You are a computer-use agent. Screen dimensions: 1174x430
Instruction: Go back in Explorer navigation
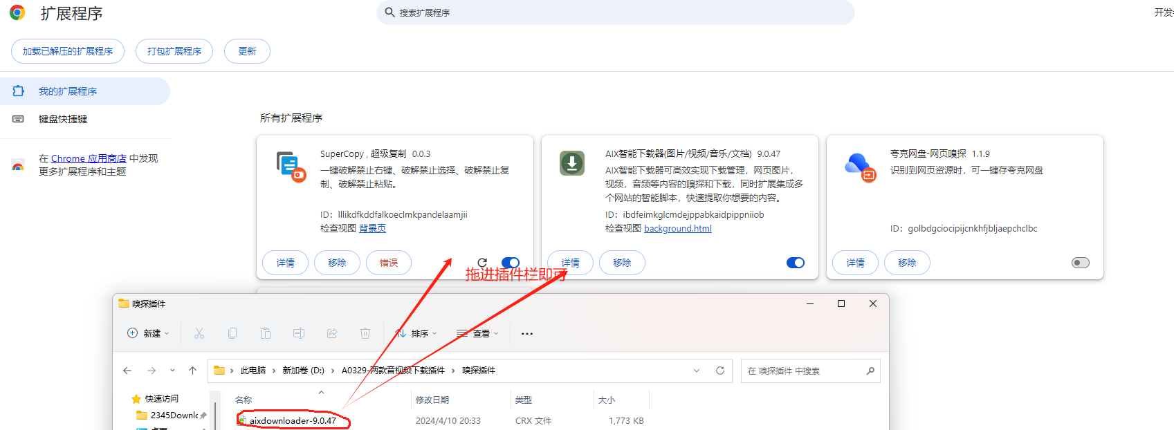click(127, 371)
